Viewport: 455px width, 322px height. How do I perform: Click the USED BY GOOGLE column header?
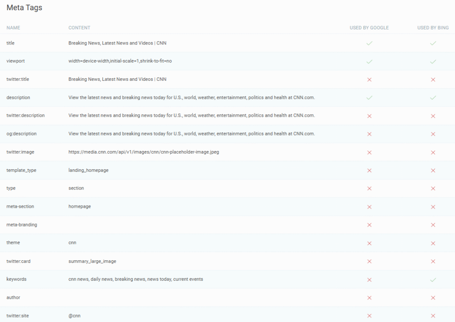(369, 28)
